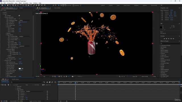Click stopwatch next to Opacity in Properties

click(162, 20)
